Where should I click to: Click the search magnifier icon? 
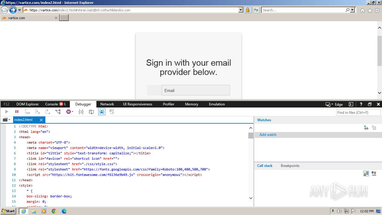click(x=347, y=10)
